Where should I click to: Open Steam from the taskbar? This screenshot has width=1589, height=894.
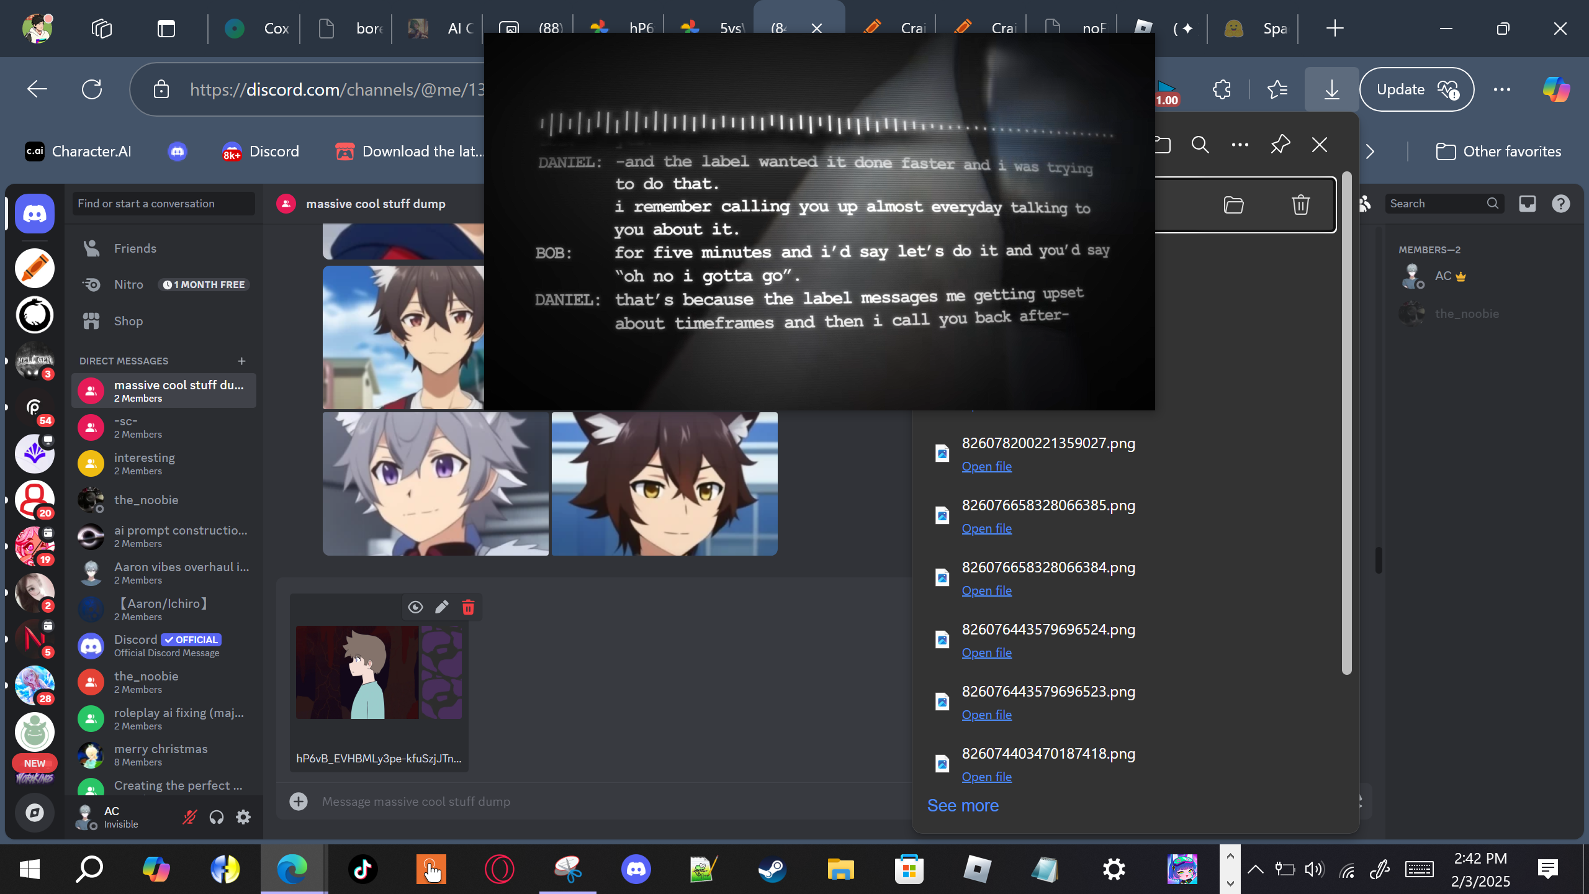(x=772, y=869)
